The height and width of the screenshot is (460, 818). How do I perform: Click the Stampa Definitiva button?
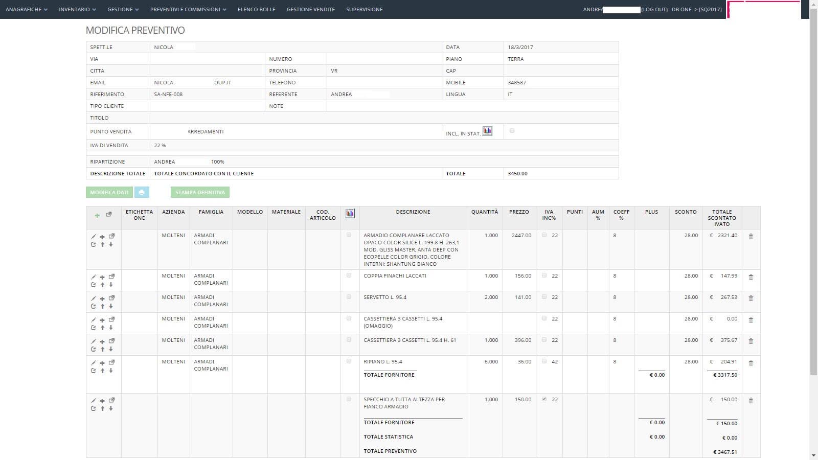200,192
